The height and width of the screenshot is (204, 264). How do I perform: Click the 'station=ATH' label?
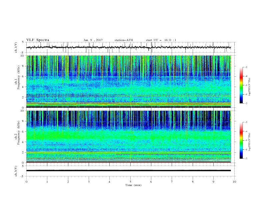pos(124,40)
